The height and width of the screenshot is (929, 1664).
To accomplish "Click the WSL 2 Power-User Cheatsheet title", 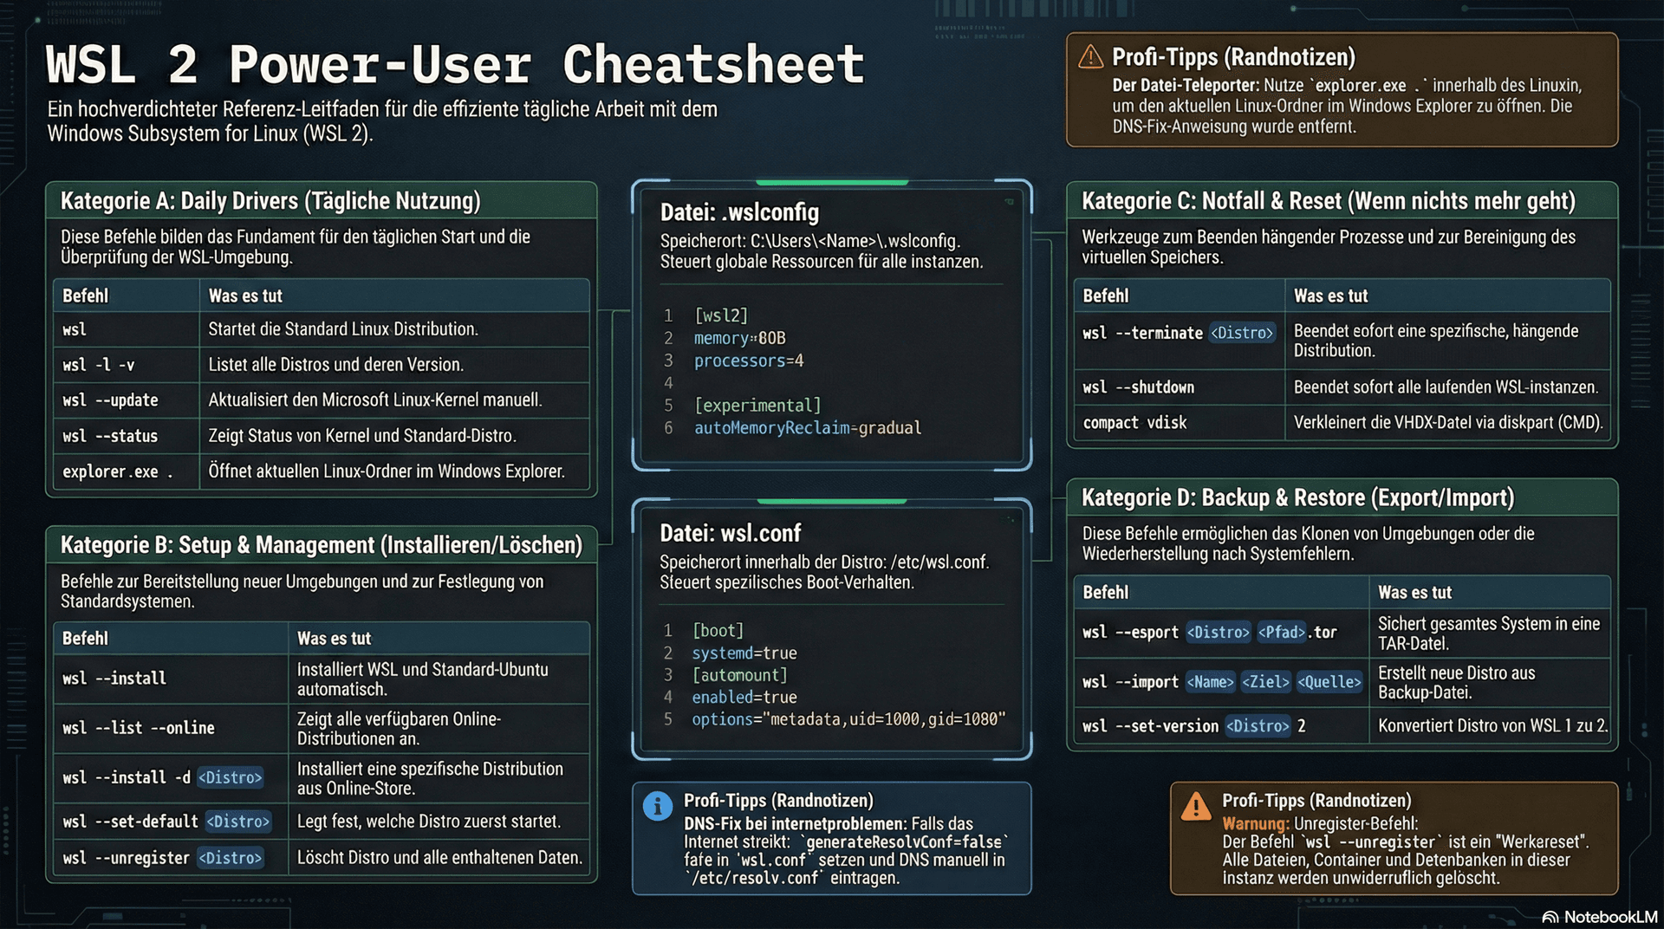I will point(454,63).
